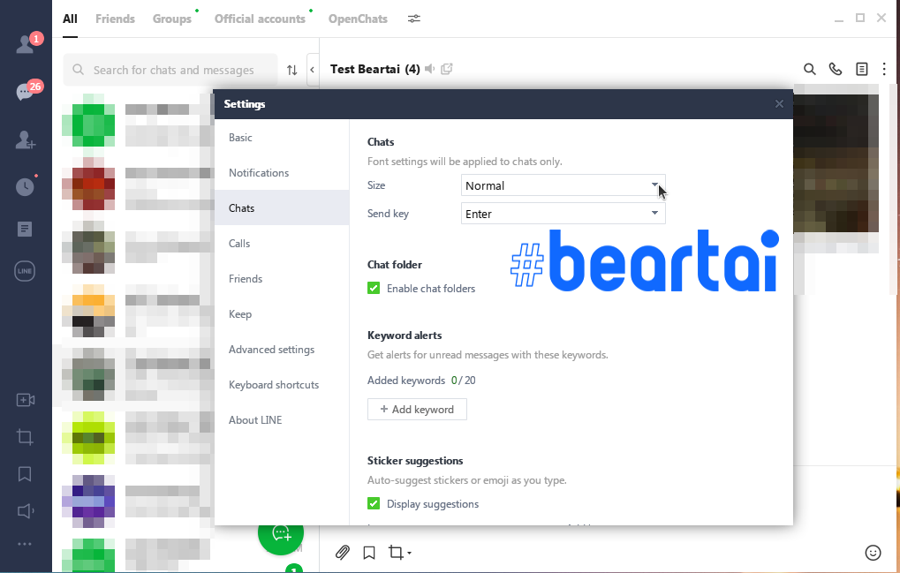Open the Send key dropdown showing Enter
Viewport: 900px width, 573px height.
[x=563, y=214]
